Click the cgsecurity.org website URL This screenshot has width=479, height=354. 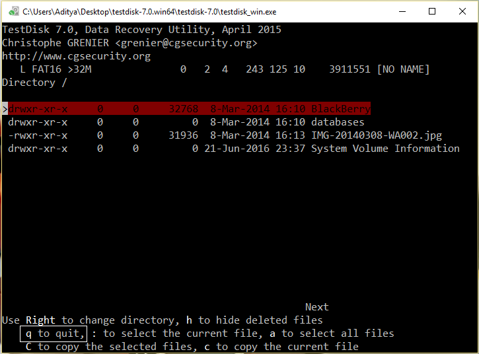point(77,56)
